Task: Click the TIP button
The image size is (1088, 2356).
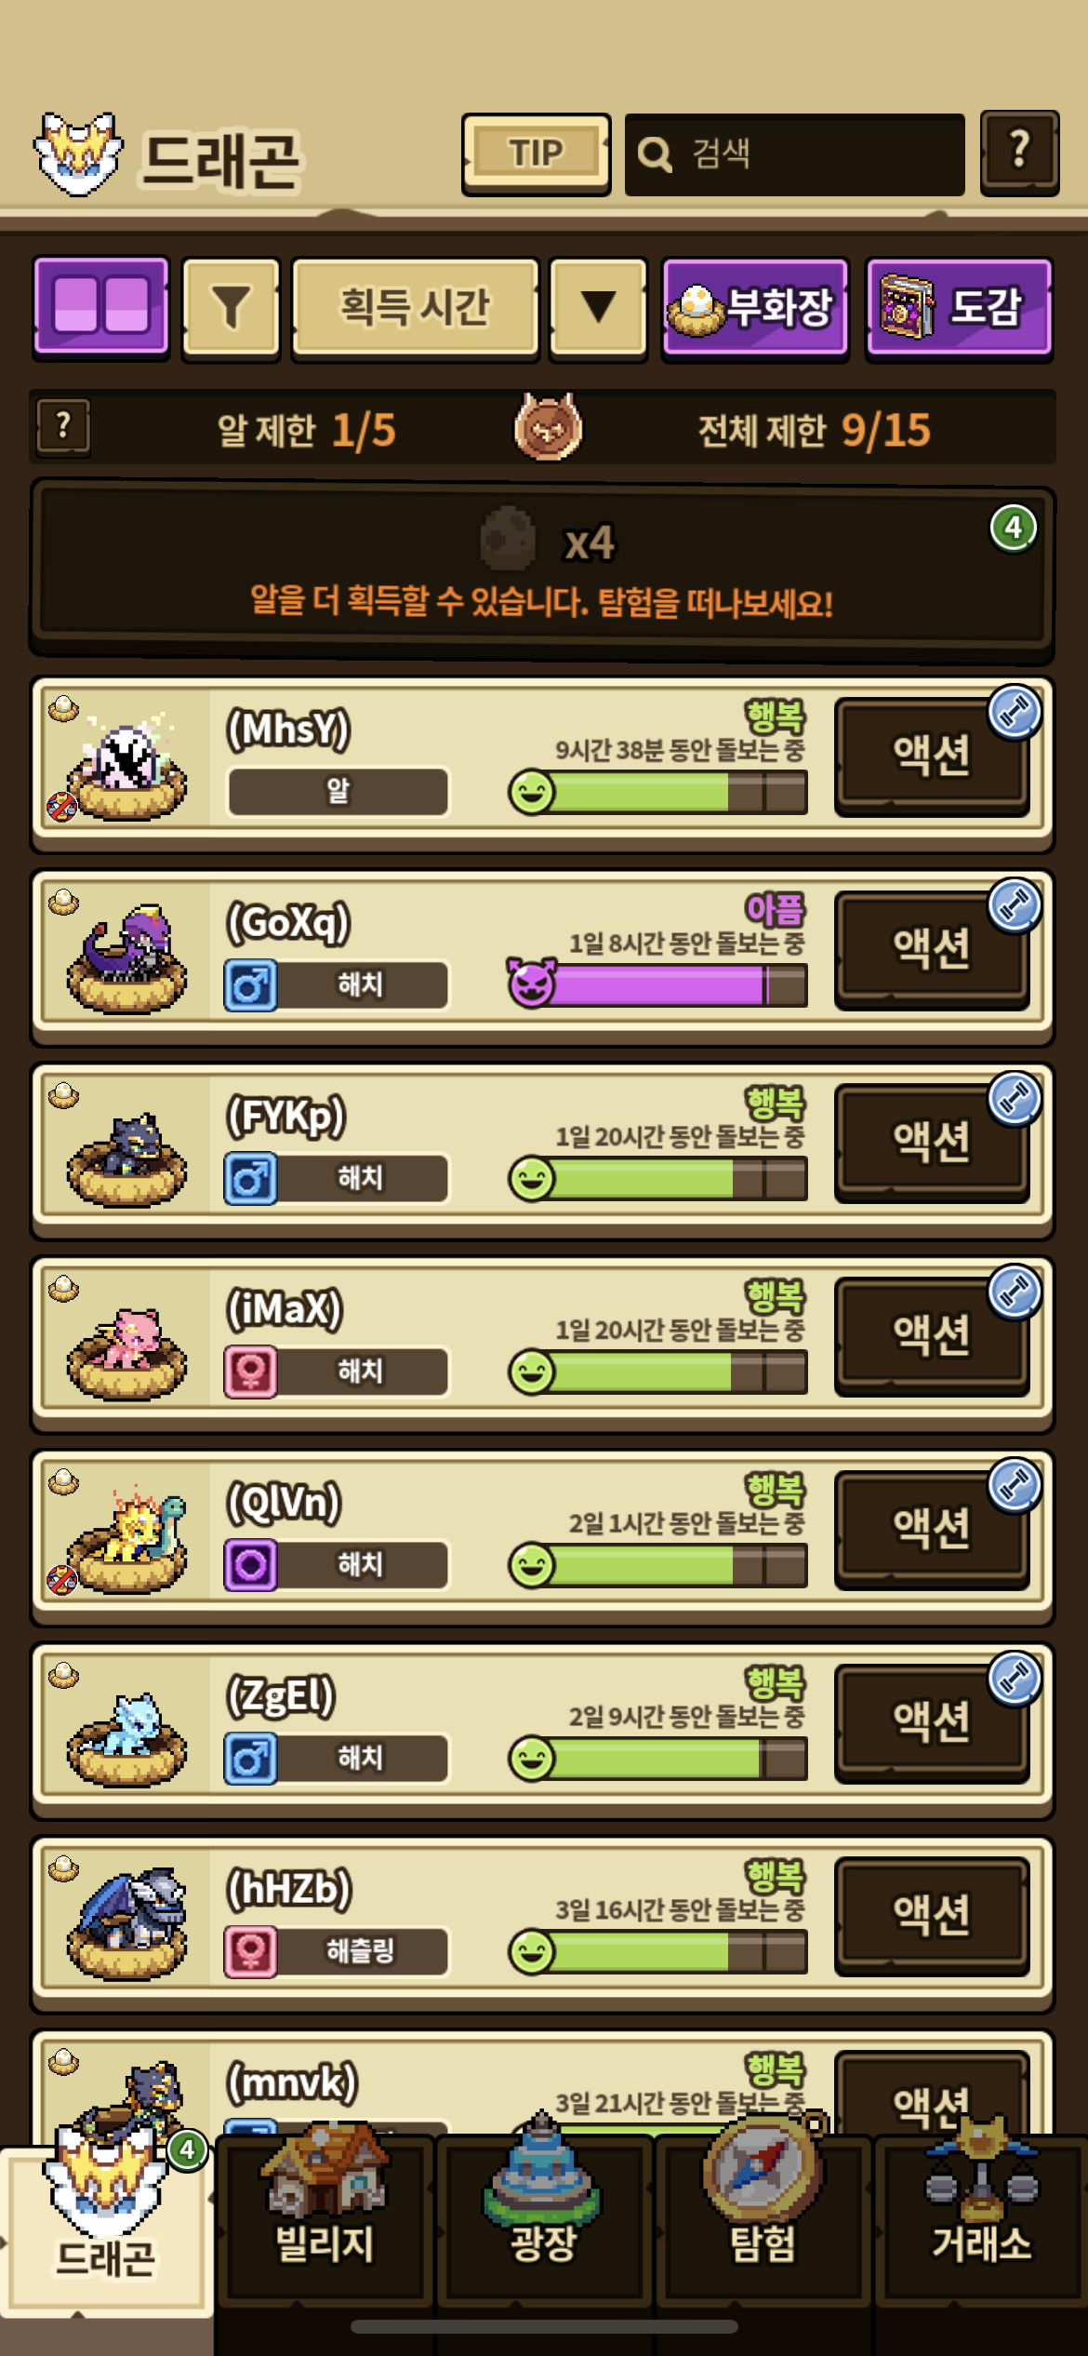Action: point(536,154)
